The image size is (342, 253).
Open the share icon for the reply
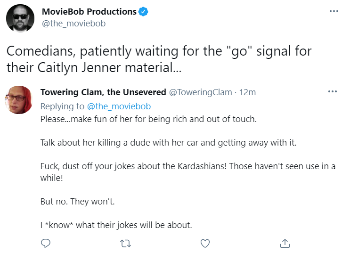285,243
